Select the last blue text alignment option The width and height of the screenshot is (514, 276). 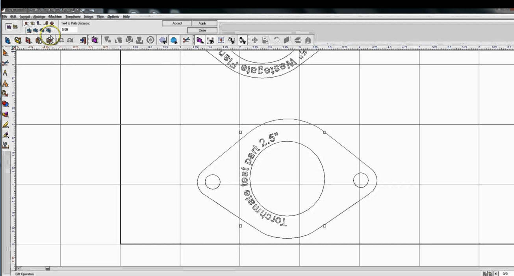[x=48, y=30]
